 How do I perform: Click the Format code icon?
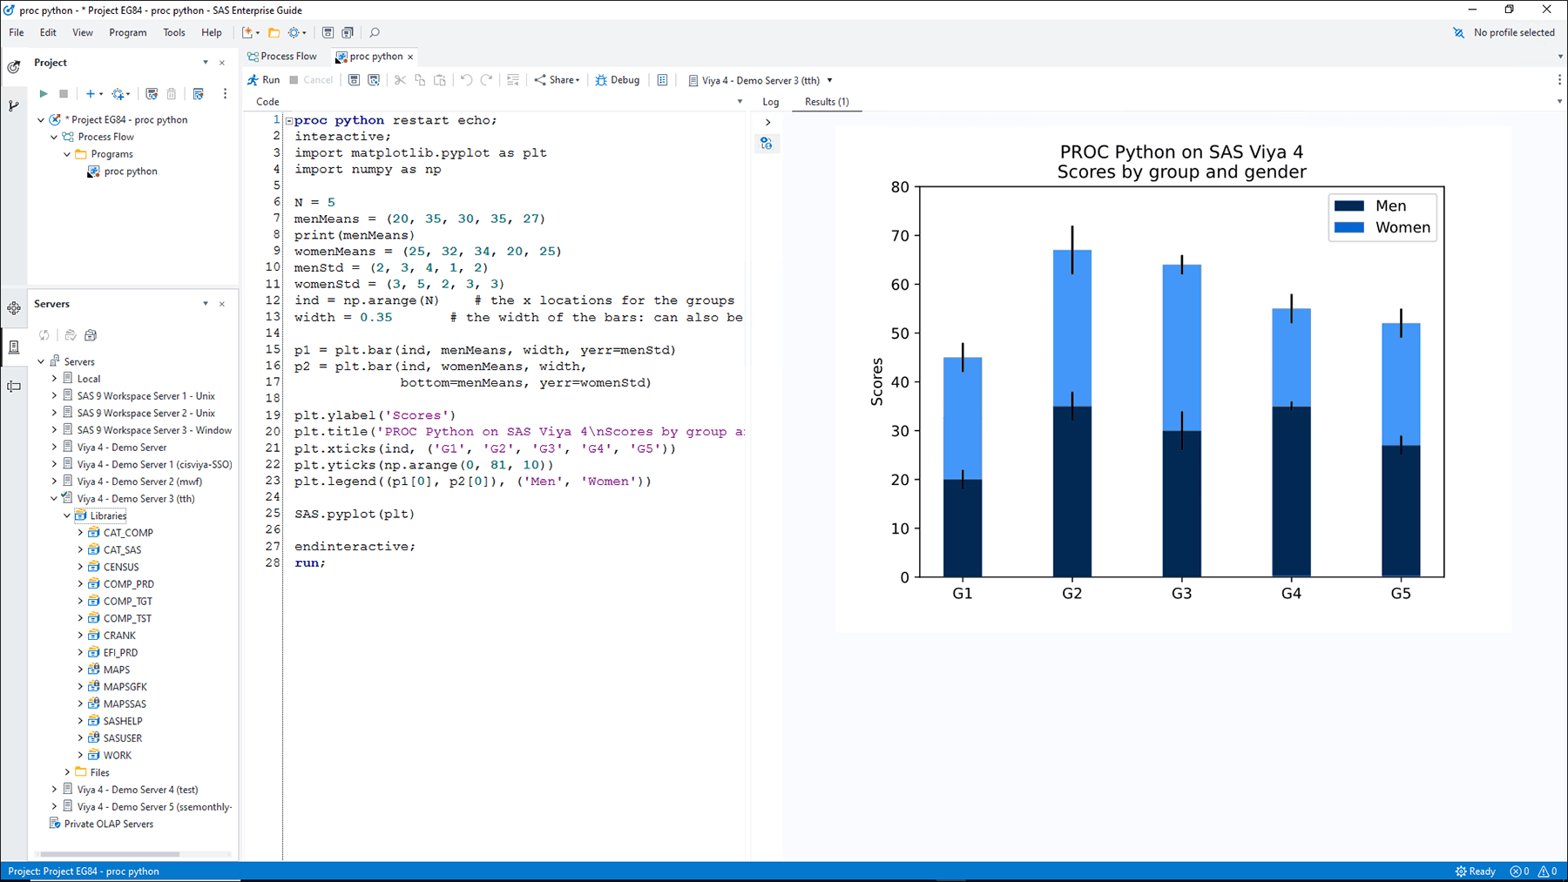click(x=513, y=80)
